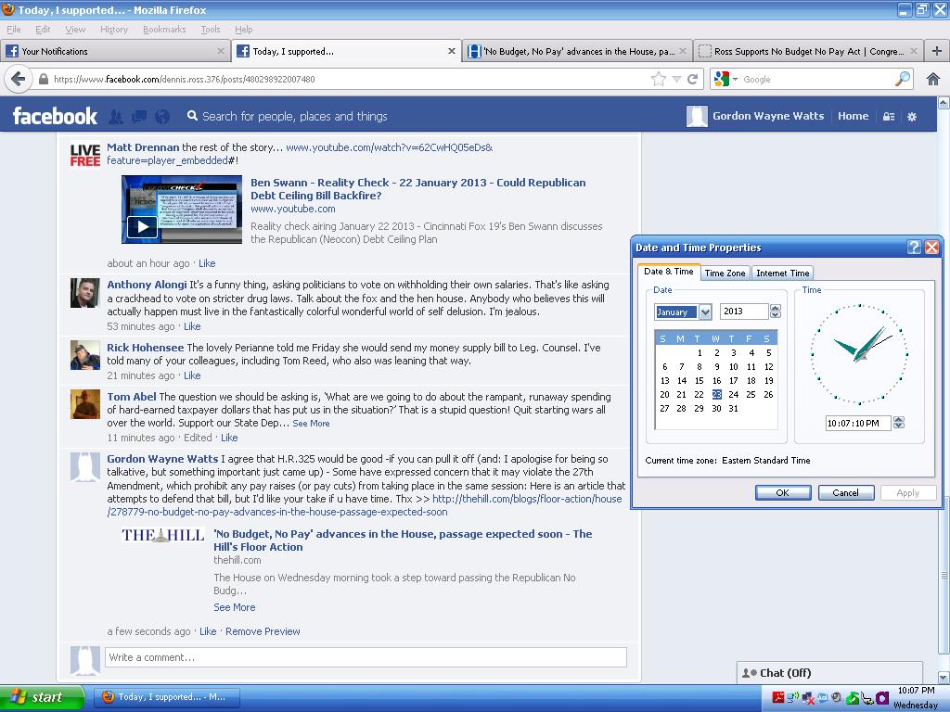The image size is (950, 712).
Task: Switch to the Time Zone tab
Action: click(x=725, y=273)
